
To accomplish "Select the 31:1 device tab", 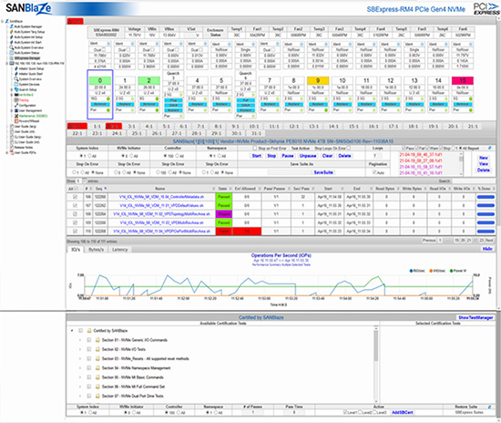I will tap(256, 133).
